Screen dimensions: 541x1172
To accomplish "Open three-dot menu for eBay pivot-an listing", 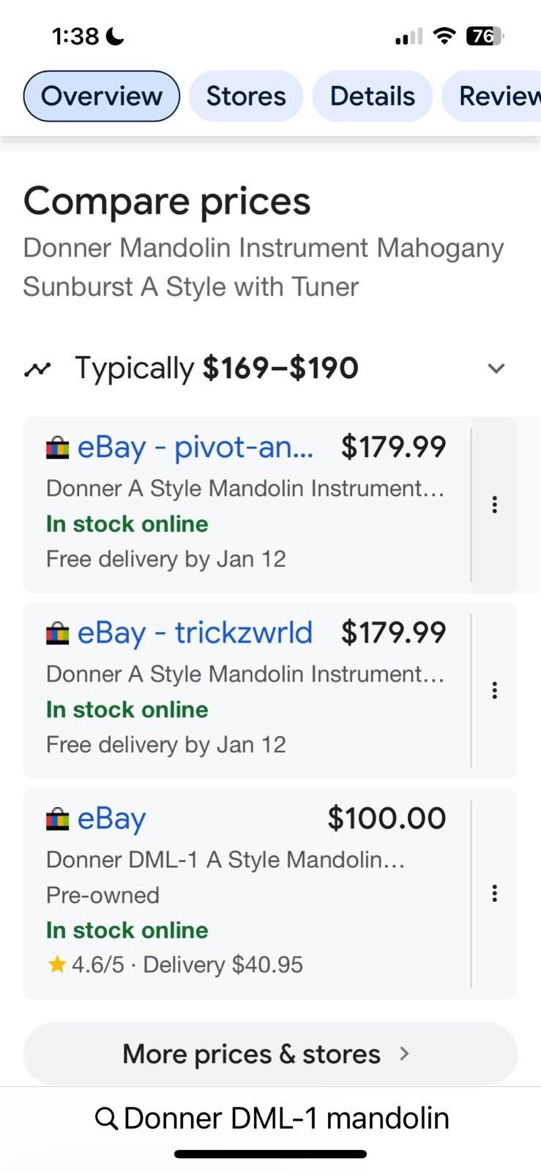I will tap(495, 504).
